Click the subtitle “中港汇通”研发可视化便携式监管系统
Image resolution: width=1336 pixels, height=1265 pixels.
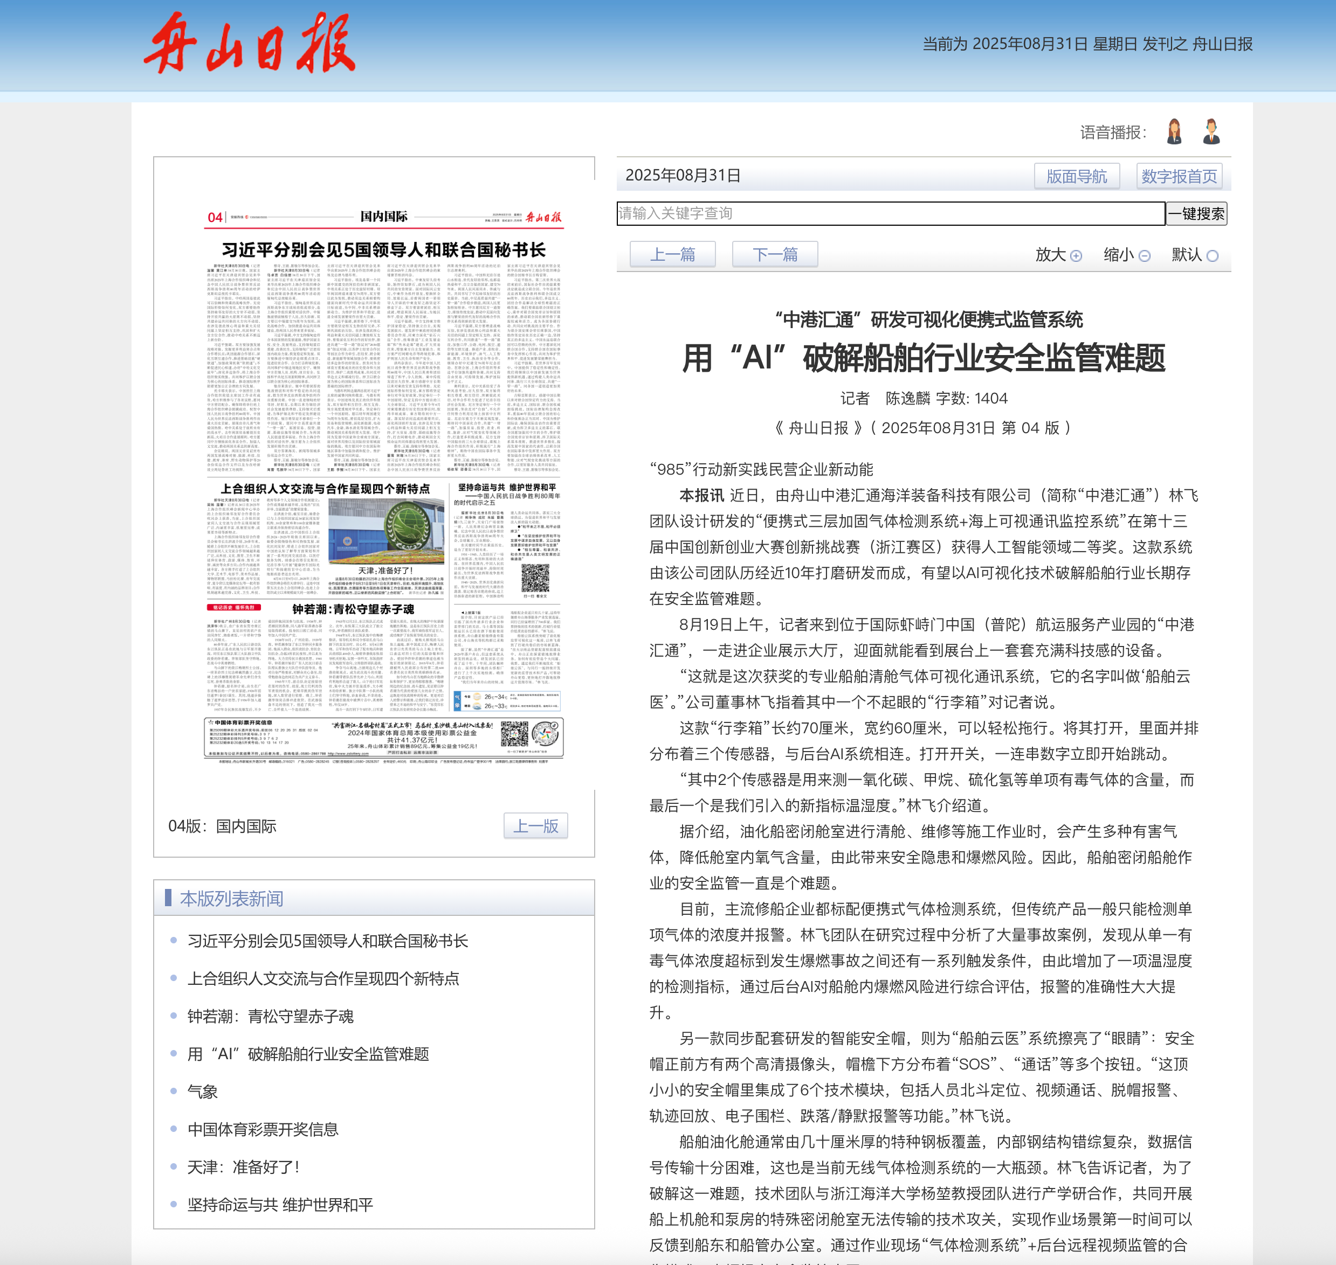pyautogui.click(x=928, y=319)
